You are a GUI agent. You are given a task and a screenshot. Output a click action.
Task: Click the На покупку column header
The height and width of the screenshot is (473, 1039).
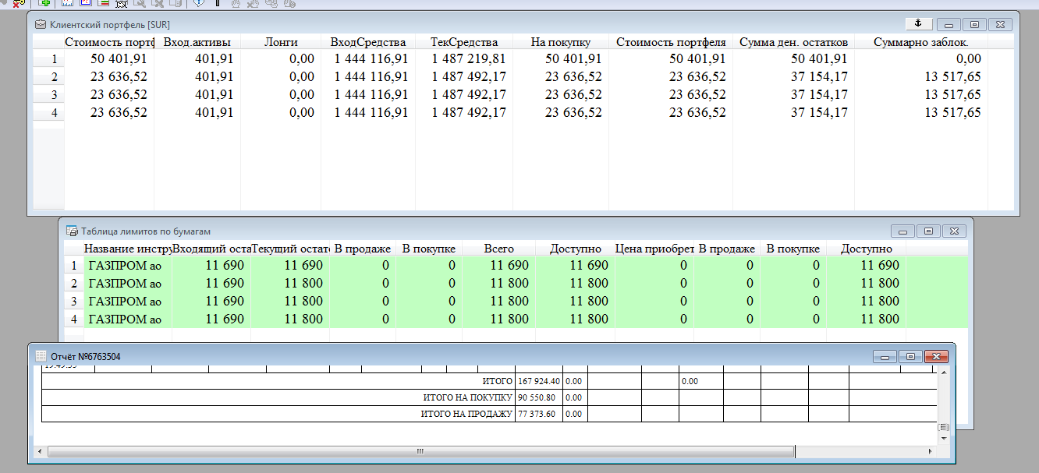560,42
